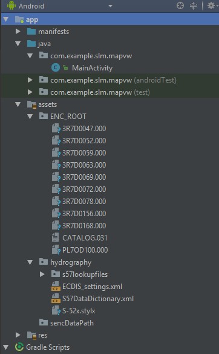Select file 3R7D0069.000

[x=84, y=177]
